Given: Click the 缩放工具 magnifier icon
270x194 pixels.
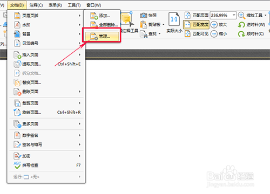Looking at the screenshot, I should coord(241,16).
